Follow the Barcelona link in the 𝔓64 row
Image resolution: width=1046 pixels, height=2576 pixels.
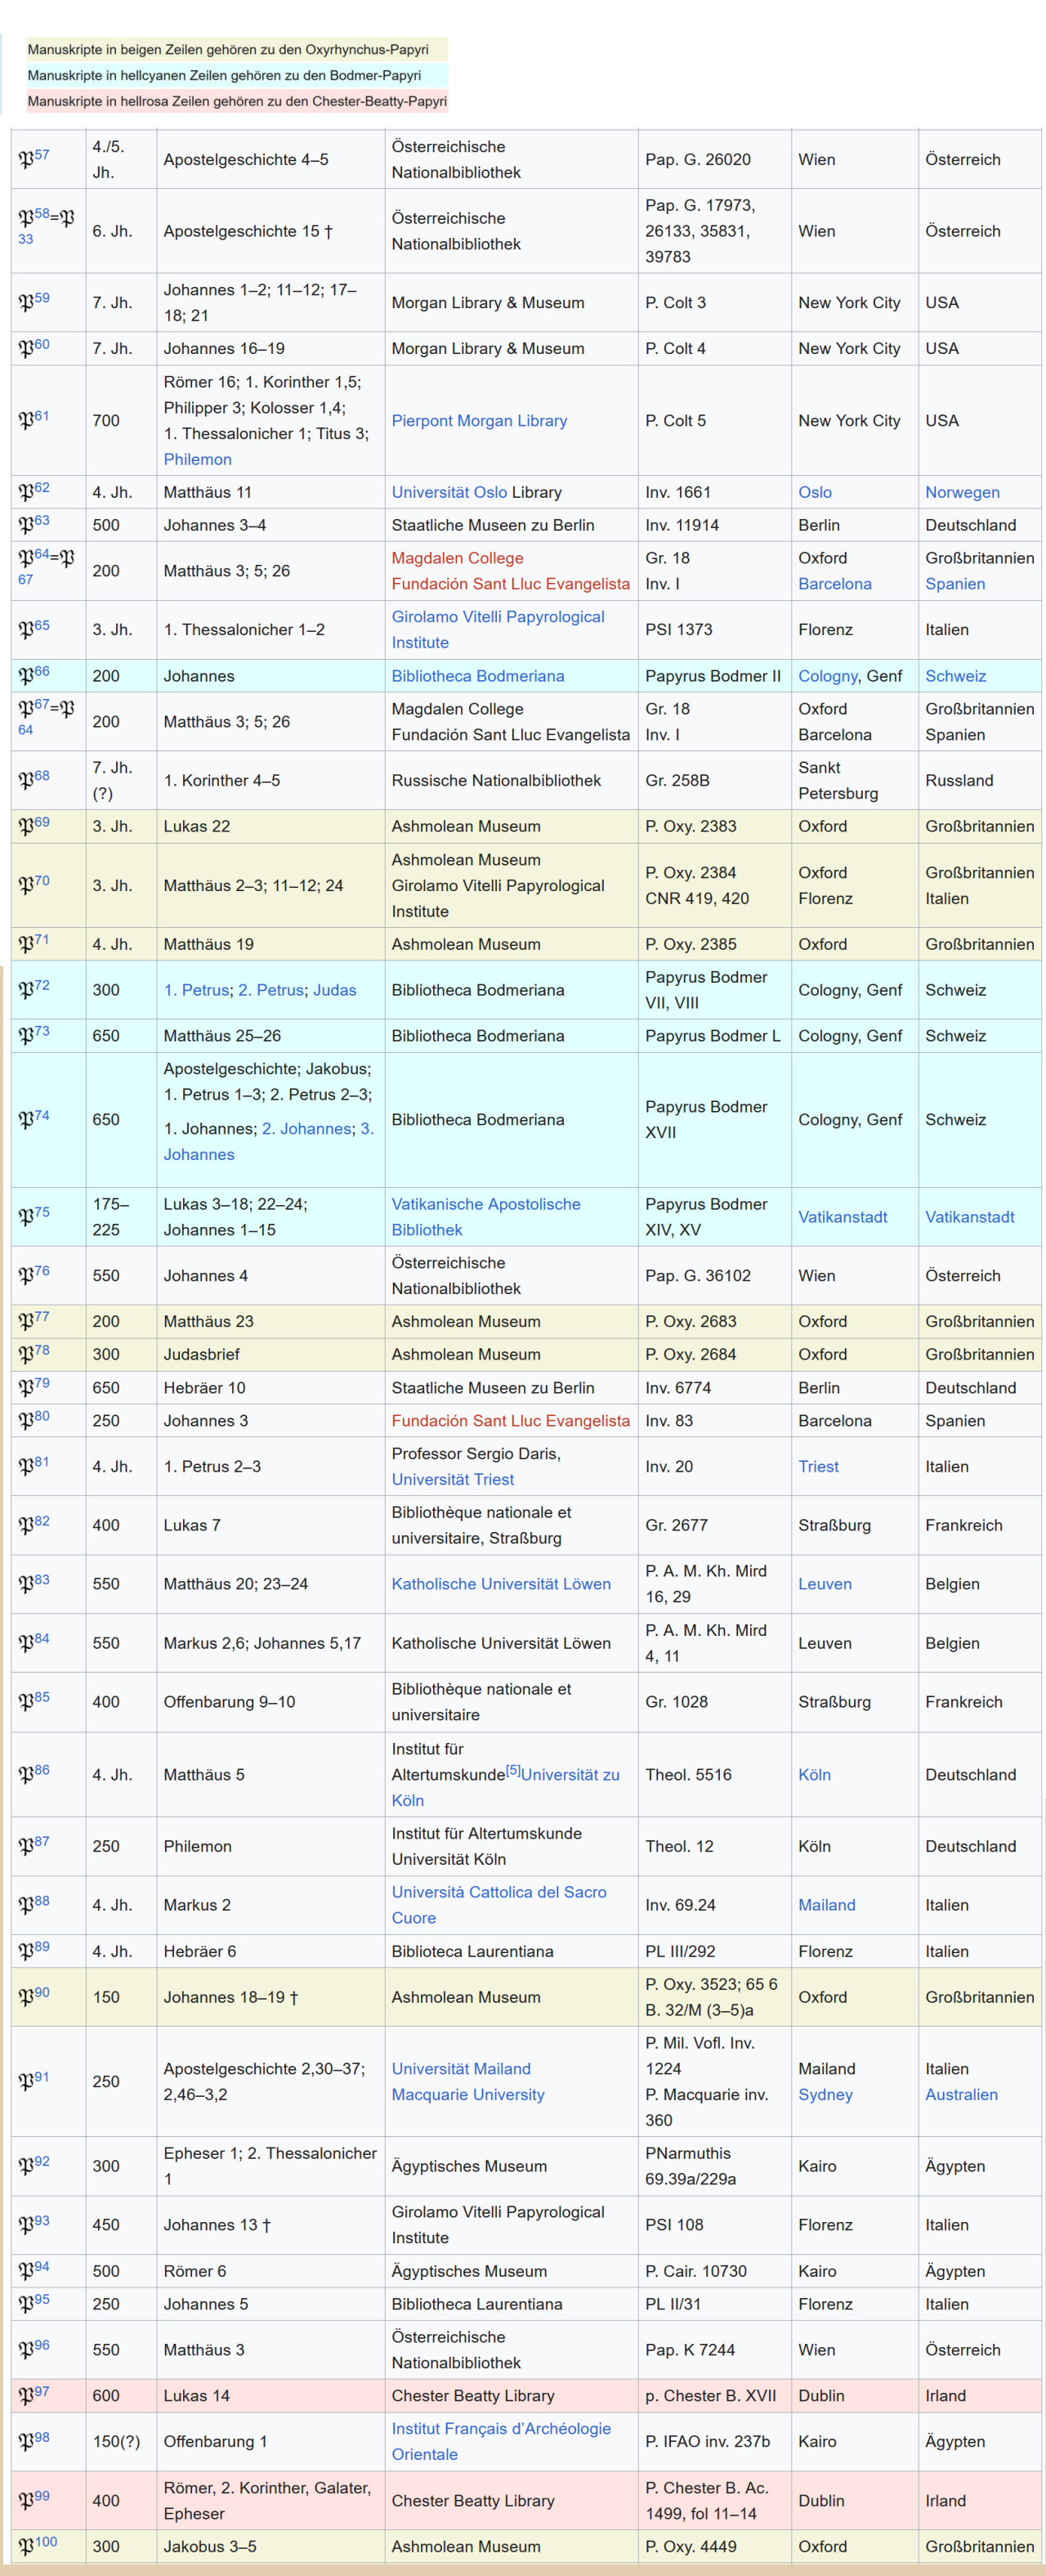coord(835,584)
